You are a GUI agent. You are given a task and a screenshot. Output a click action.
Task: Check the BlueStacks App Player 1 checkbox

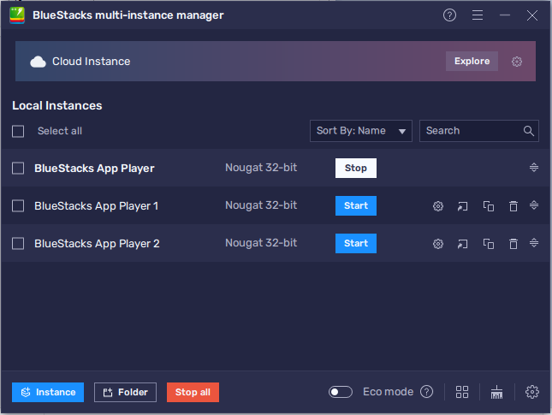pyautogui.click(x=18, y=206)
